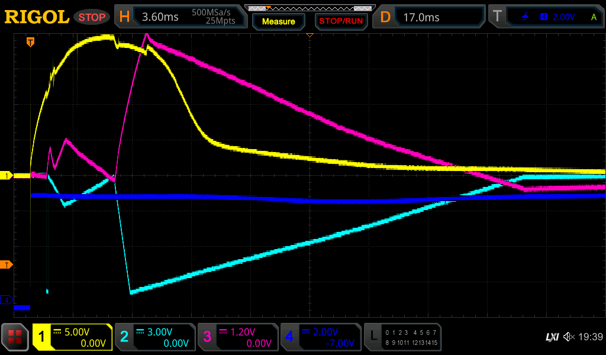Toggle channel 1 with 5.00V scale
Image resolution: width=606 pixels, height=355 pixels.
pyautogui.click(x=73, y=337)
